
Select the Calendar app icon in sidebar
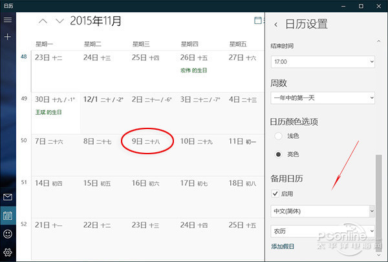(8, 216)
